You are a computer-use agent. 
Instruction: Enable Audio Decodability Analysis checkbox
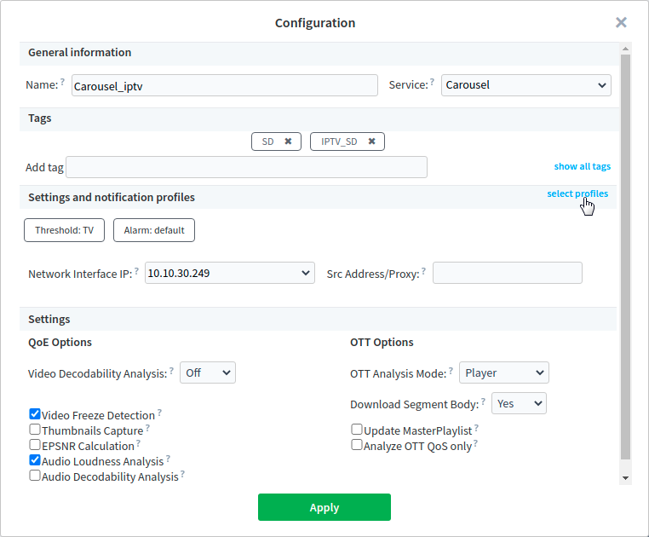coord(35,476)
